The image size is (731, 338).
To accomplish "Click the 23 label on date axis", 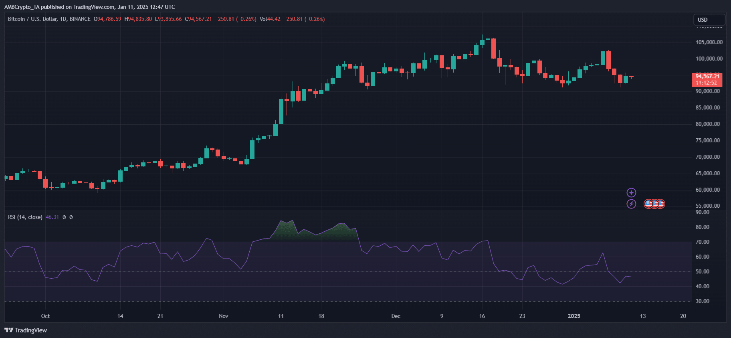I will click(522, 316).
